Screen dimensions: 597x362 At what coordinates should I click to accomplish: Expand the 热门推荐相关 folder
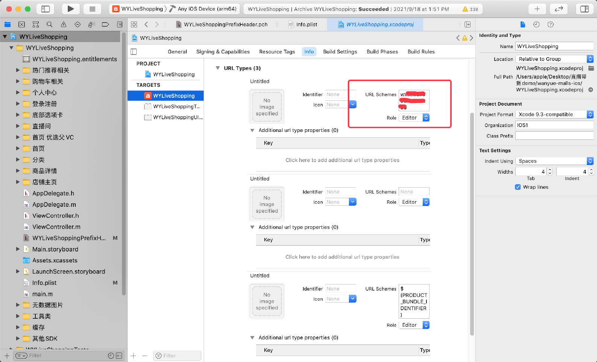pos(18,70)
